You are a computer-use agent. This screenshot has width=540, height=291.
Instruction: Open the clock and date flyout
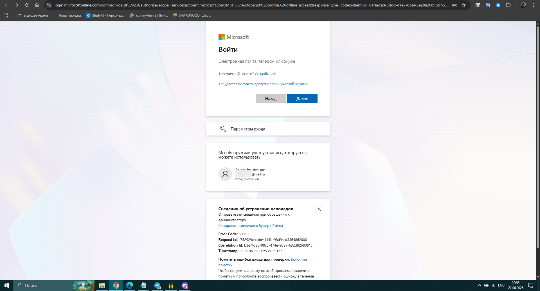[516, 285]
